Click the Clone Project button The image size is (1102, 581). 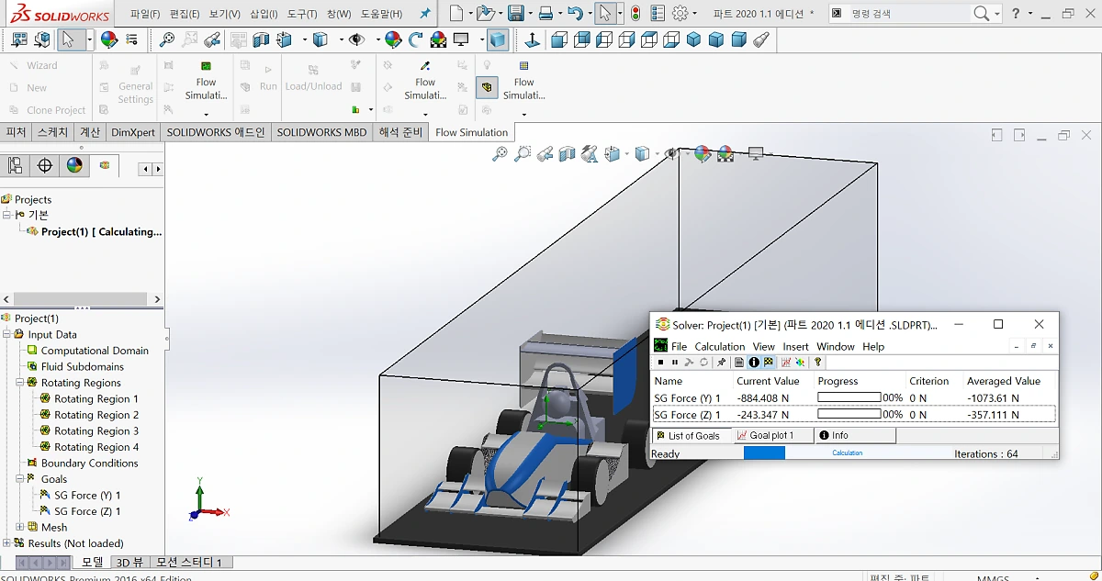[47, 110]
